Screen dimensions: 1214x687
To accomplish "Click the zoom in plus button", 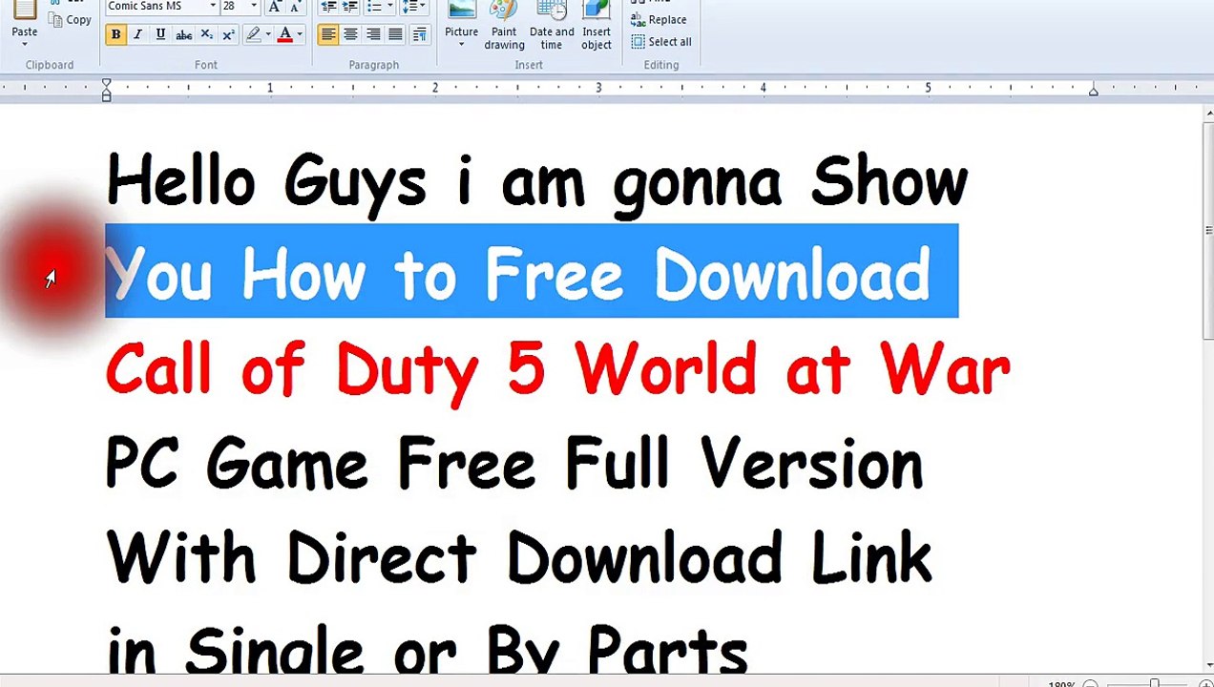I will point(1206,683).
